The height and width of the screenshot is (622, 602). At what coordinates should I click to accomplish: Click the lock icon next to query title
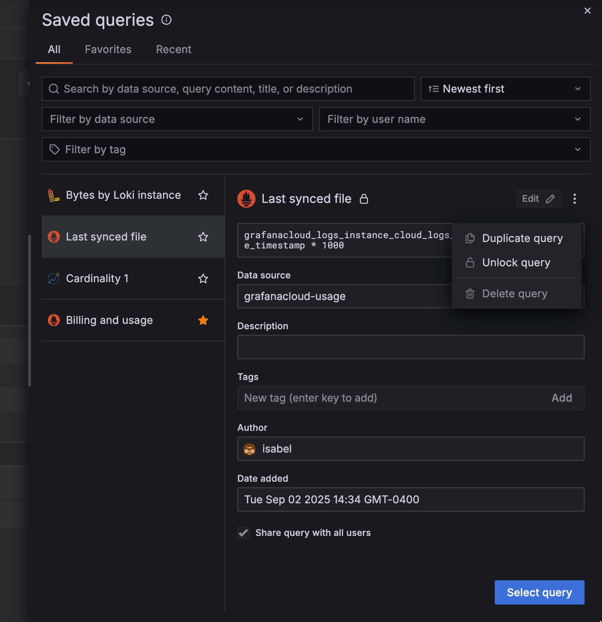point(364,199)
